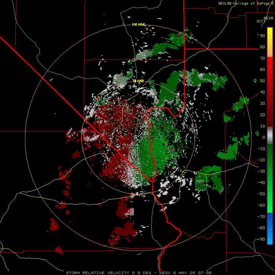Screen dimensions: 275x275
Task: Click the -20 scale label
Action: pos(261,160)
